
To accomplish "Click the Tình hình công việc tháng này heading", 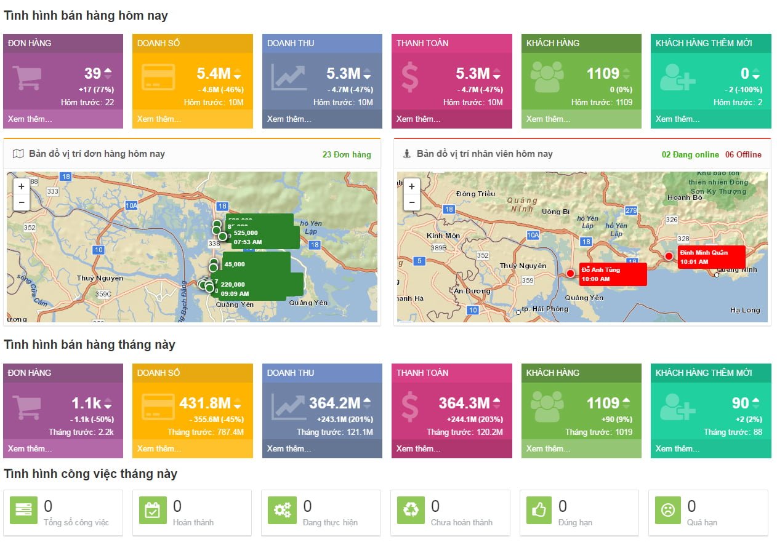I will pyautogui.click(x=91, y=474).
